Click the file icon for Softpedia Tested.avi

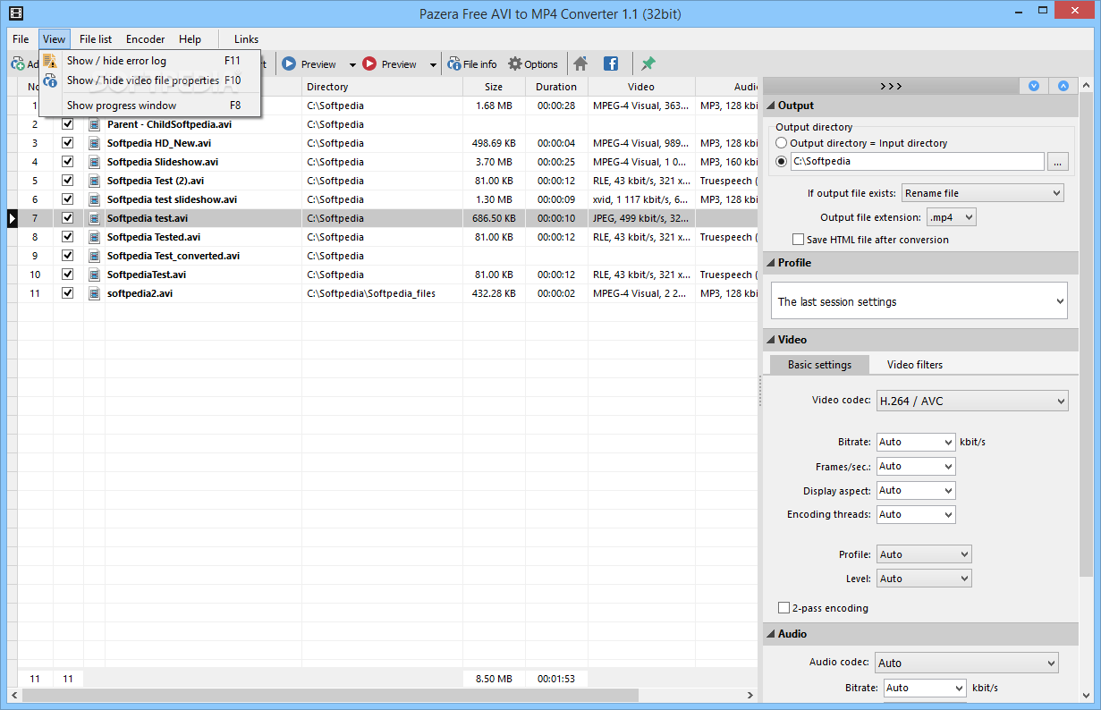pyautogui.click(x=94, y=237)
